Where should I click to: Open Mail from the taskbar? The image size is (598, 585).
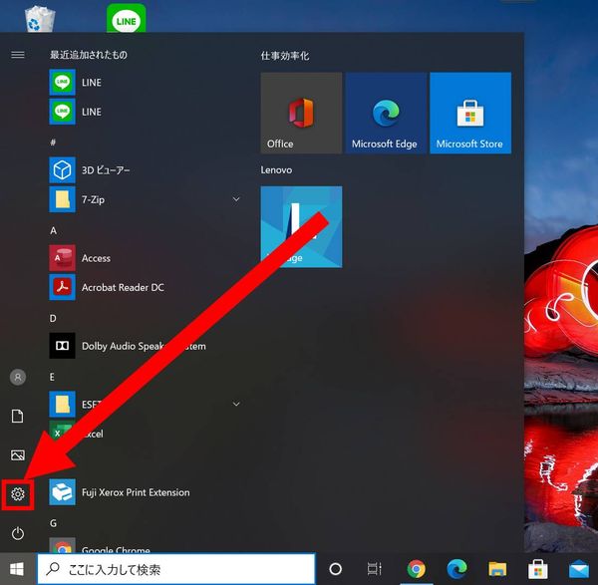pyautogui.click(x=579, y=569)
